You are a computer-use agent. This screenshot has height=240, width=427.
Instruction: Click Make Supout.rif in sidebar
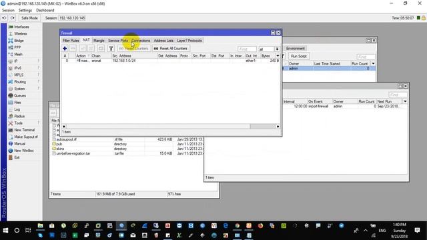[26, 137]
